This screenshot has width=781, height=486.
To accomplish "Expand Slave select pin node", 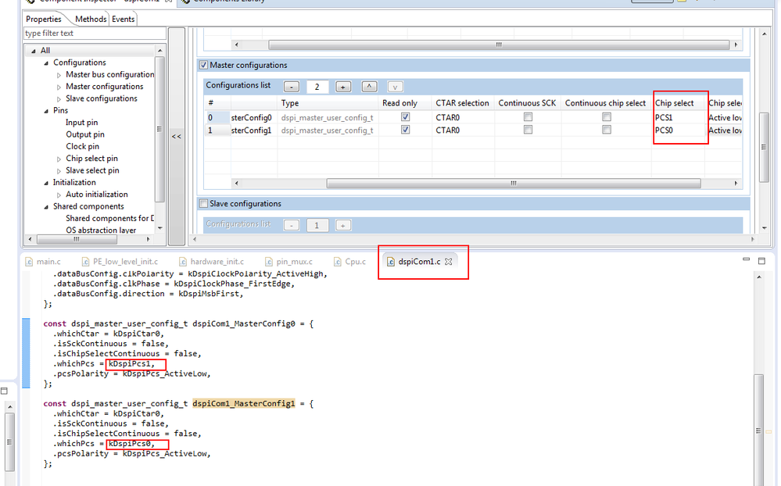I will [59, 171].
